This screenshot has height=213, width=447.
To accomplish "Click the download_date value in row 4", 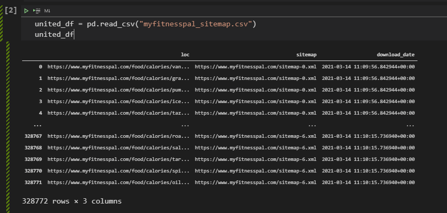I will [x=368, y=113].
